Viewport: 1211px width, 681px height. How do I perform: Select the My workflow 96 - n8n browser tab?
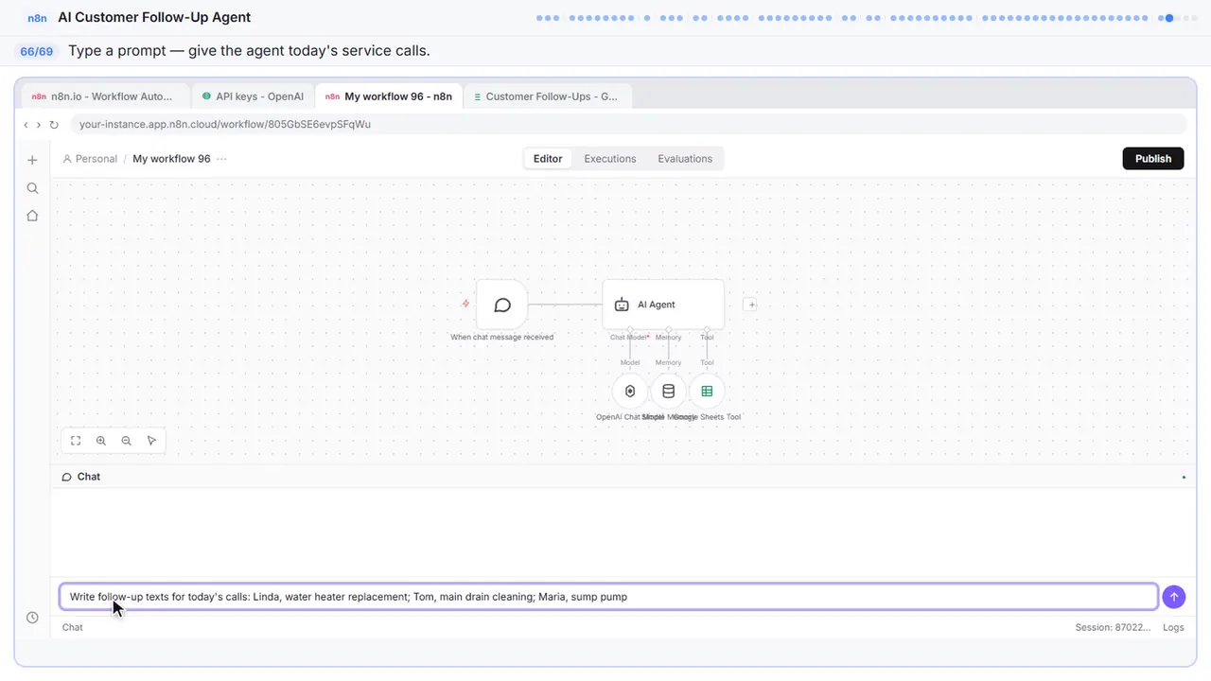pos(389,96)
